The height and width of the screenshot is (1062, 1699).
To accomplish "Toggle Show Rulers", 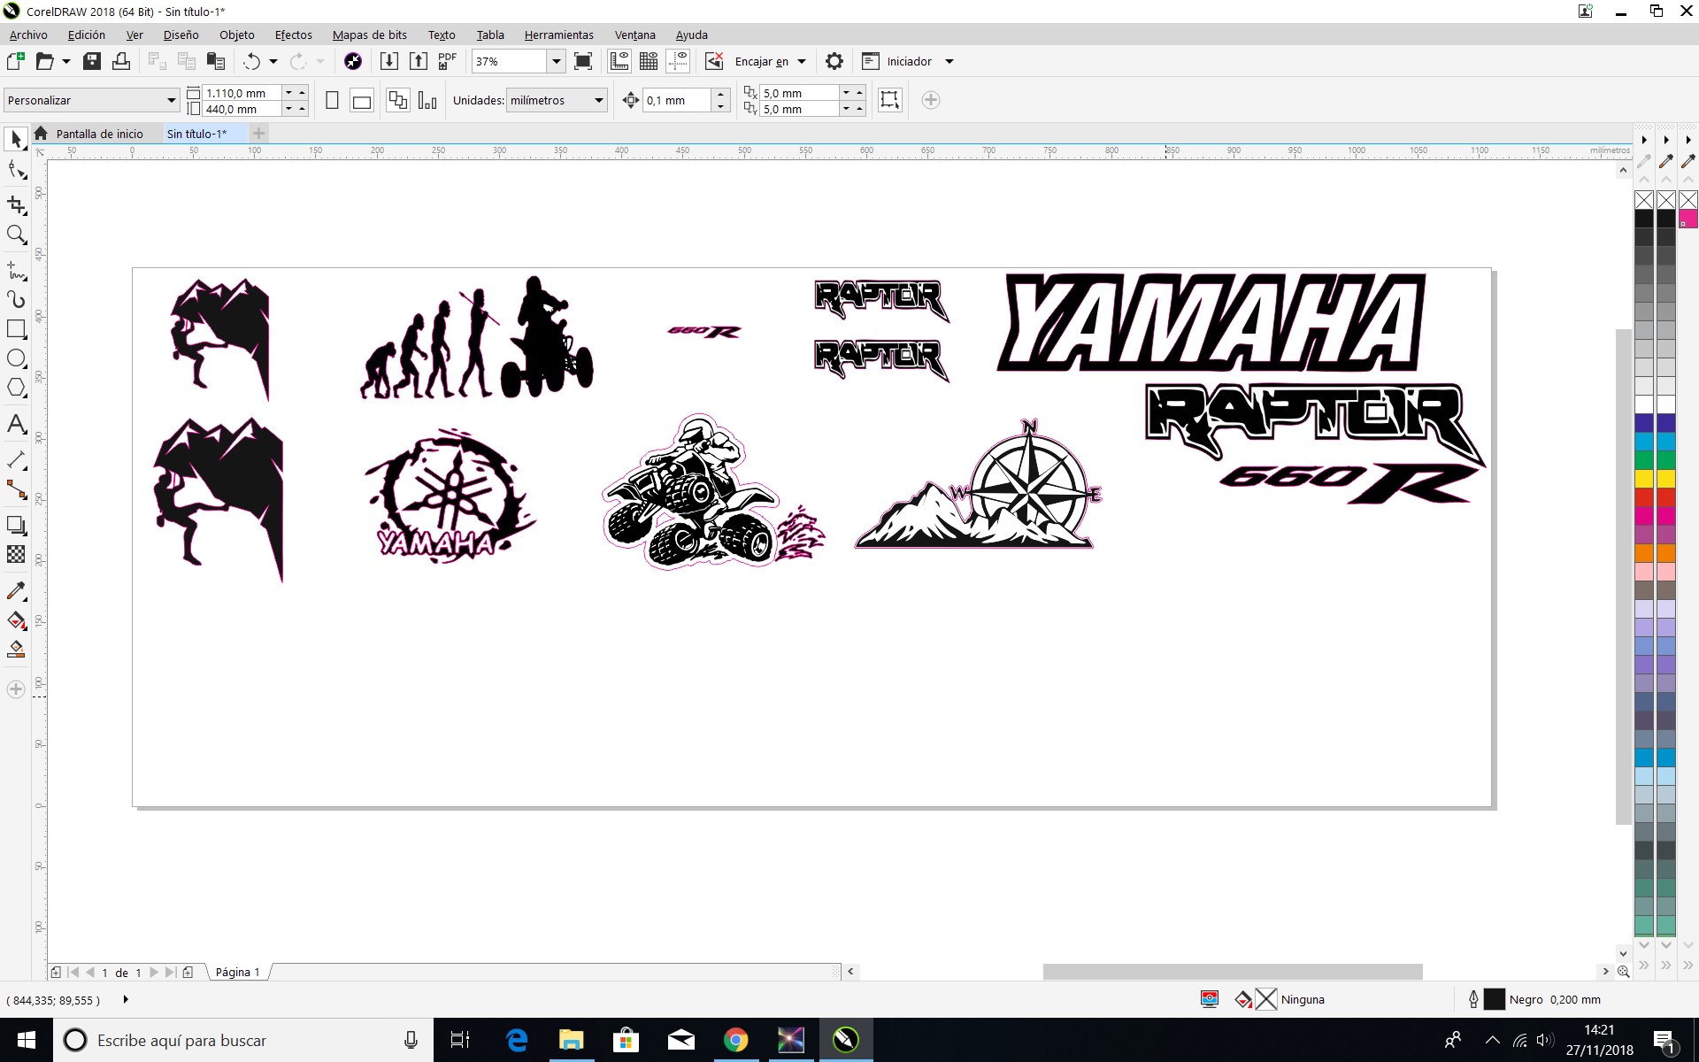I will 619,61.
